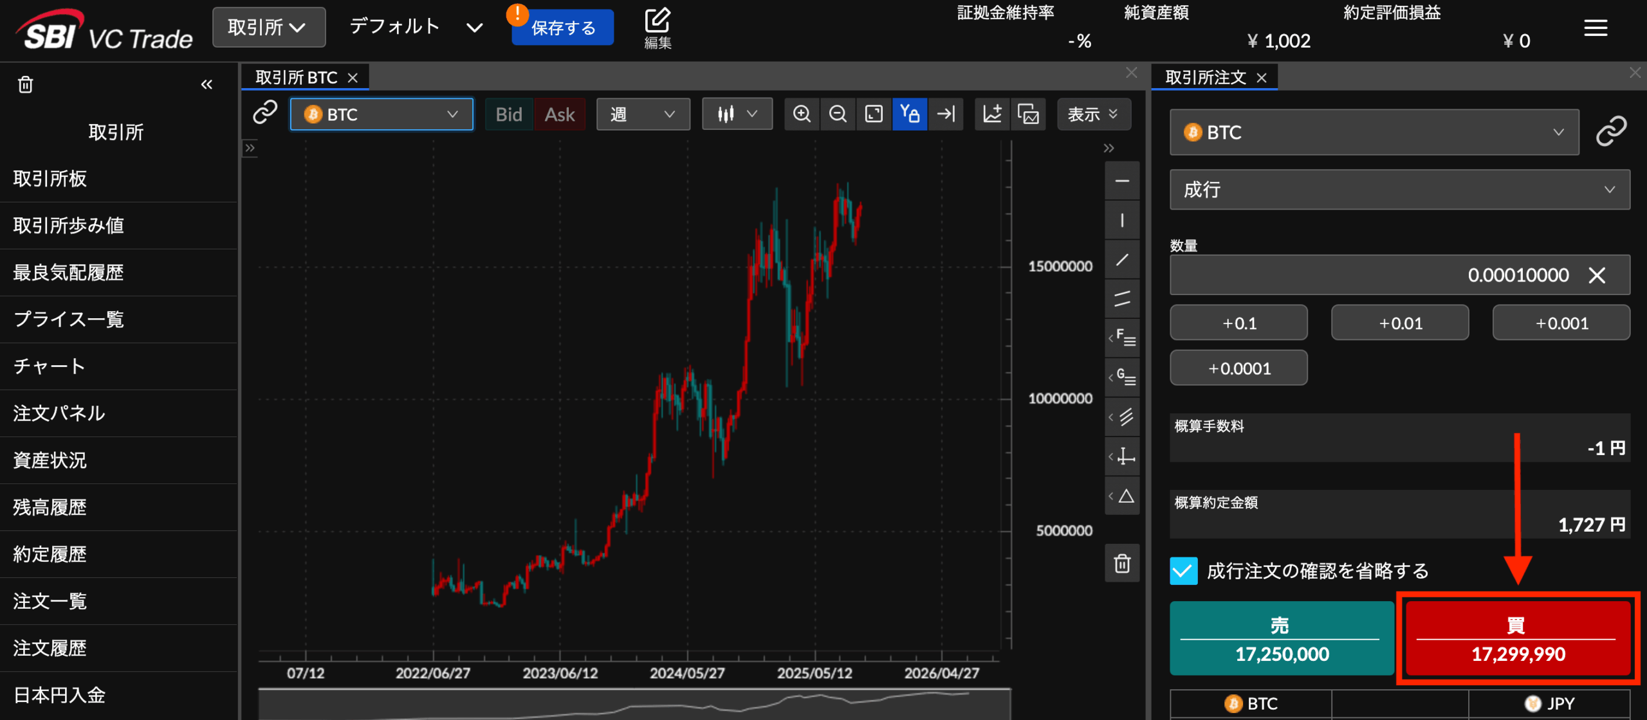Toggle Ask price display
The height and width of the screenshot is (720, 1647).
[x=559, y=114]
